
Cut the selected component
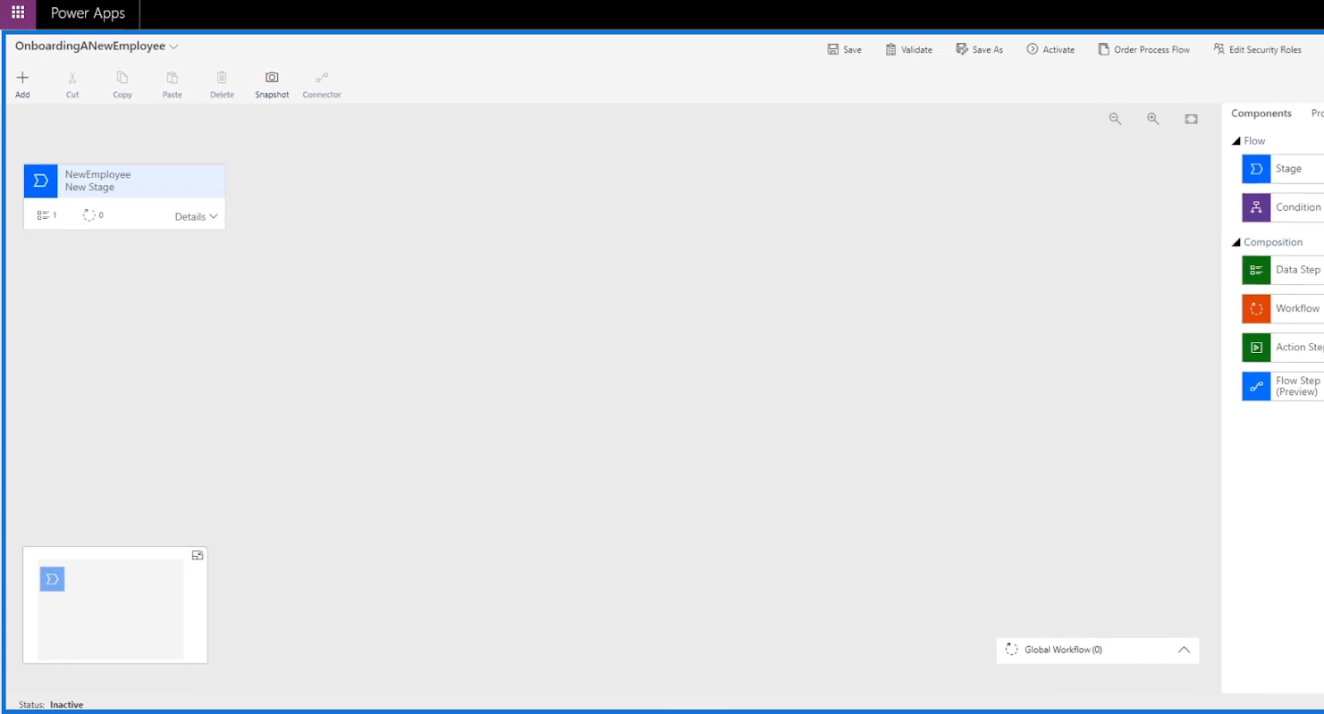point(72,85)
